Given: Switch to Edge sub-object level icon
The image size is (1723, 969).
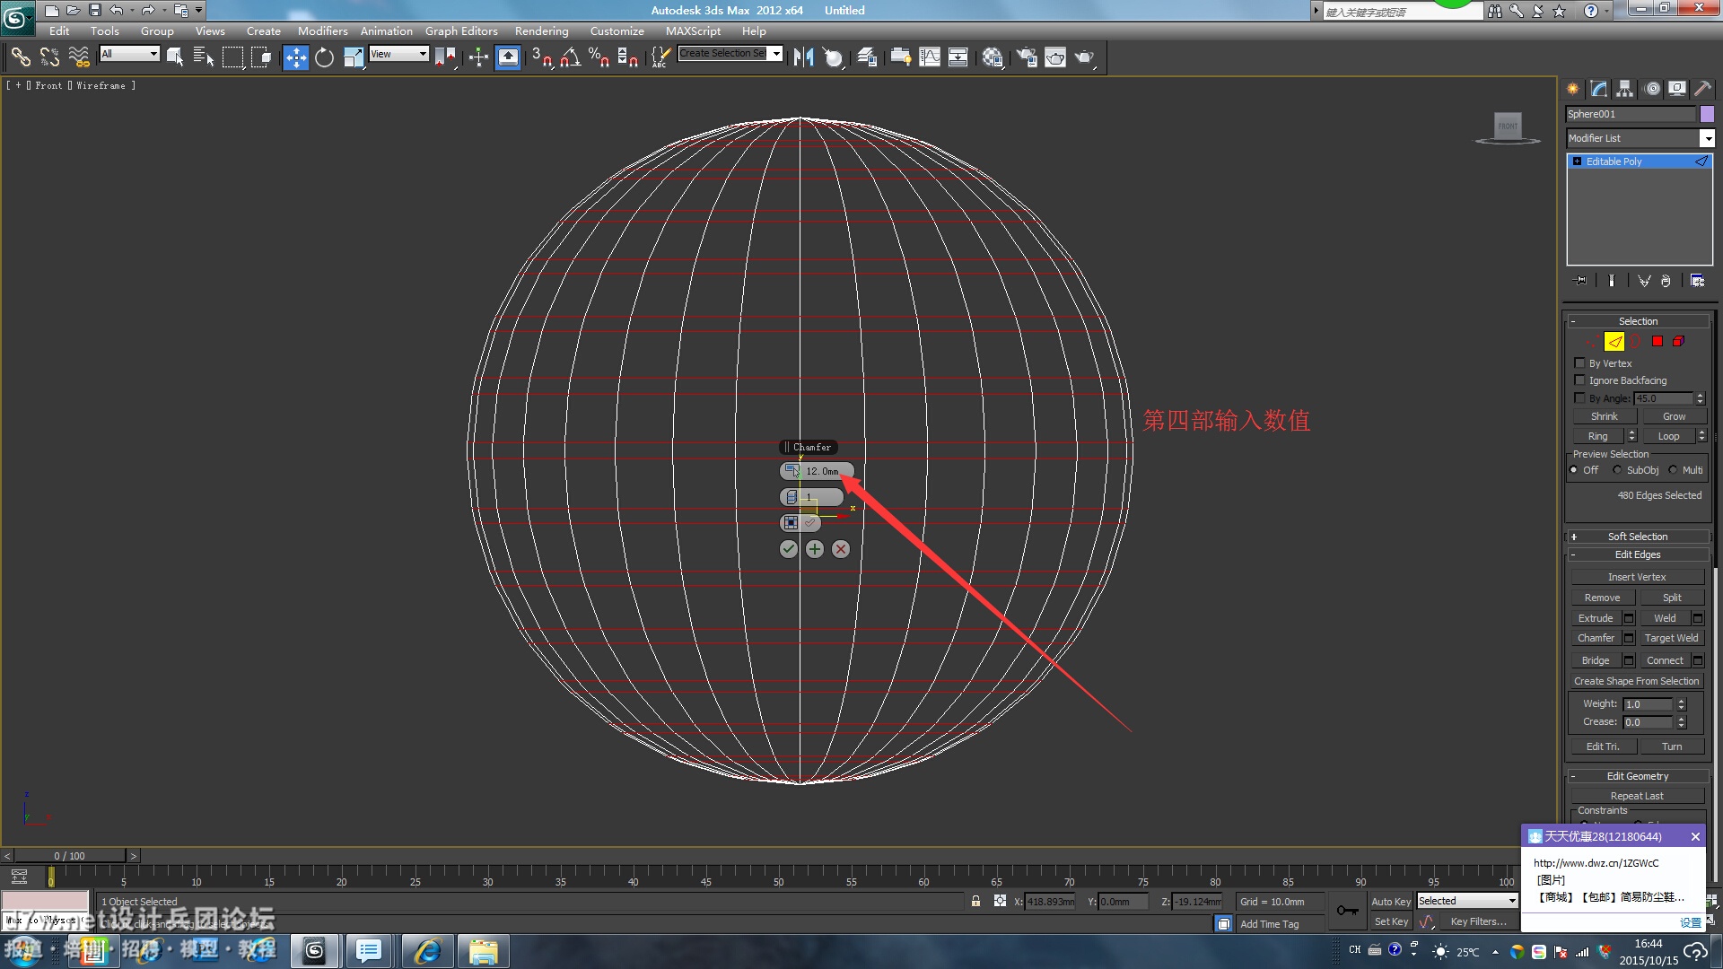Looking at the screenshot, I should click(1614, 342).
